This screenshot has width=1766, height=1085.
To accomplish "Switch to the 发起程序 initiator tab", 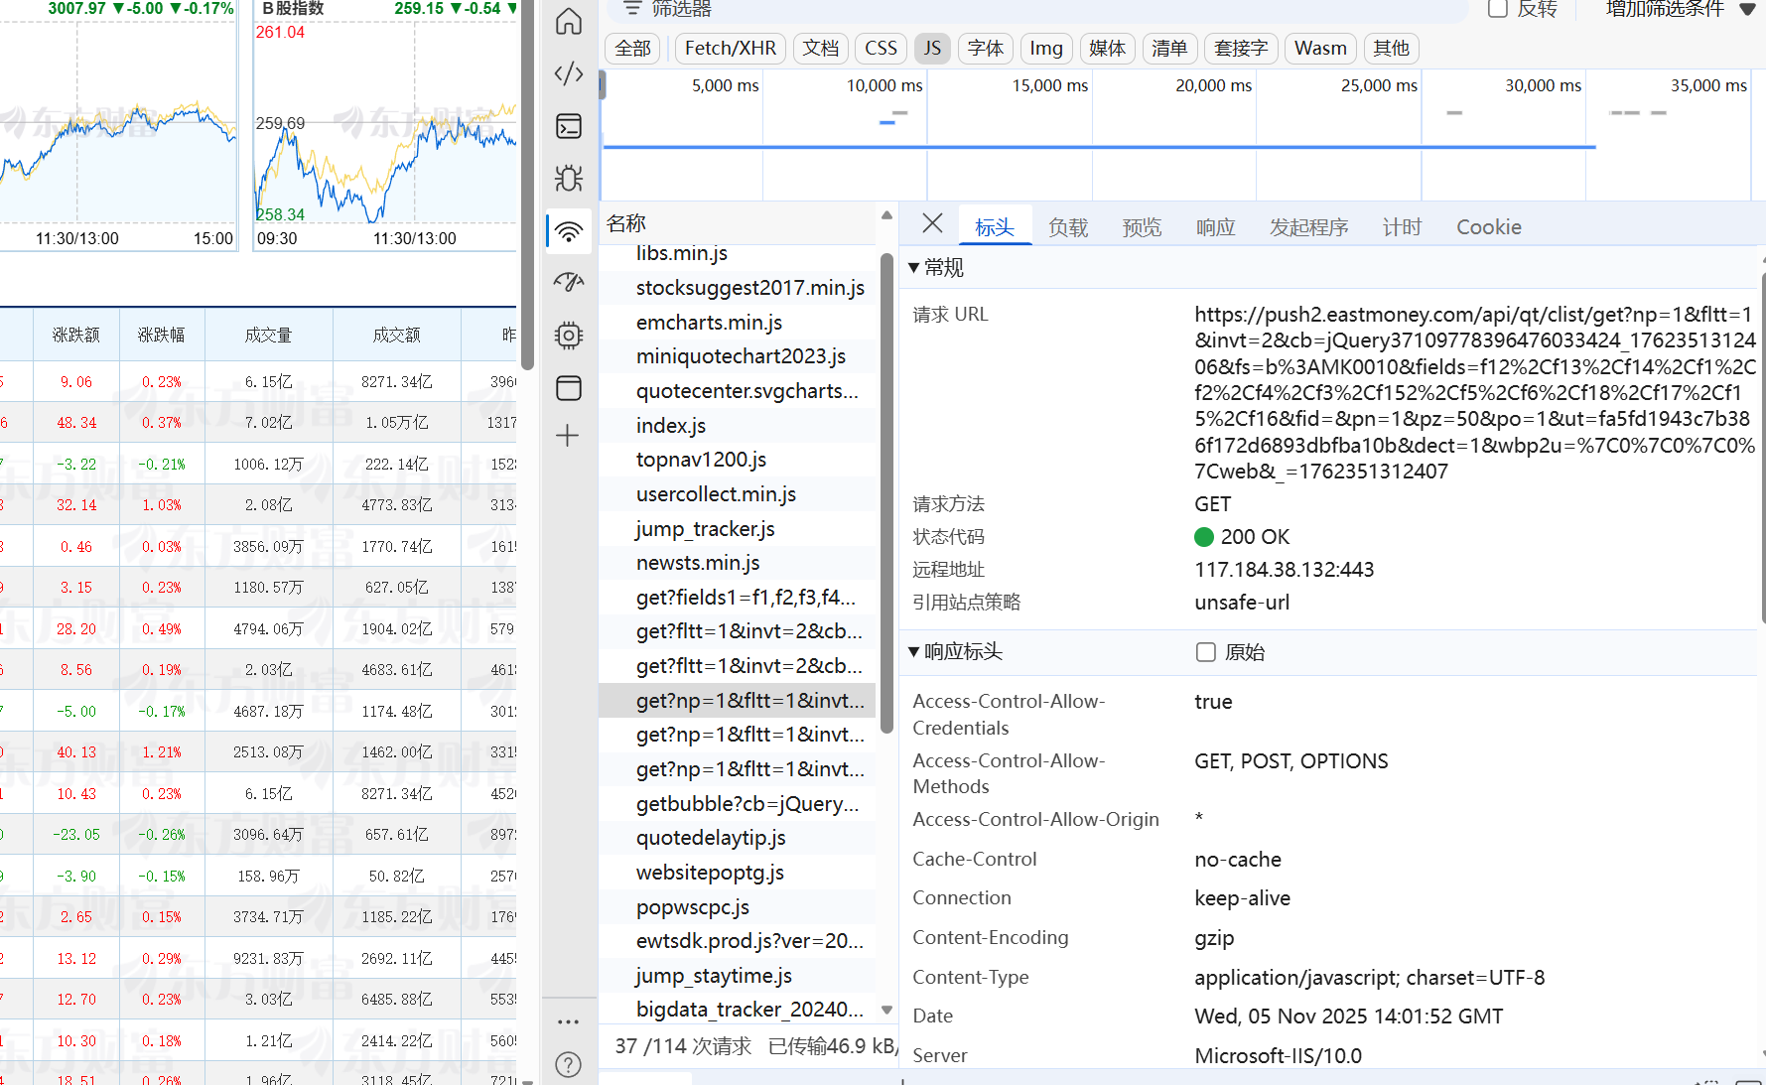I will click(x=1308, y=227).
